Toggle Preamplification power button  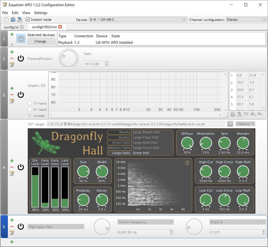tap(21, 58)
